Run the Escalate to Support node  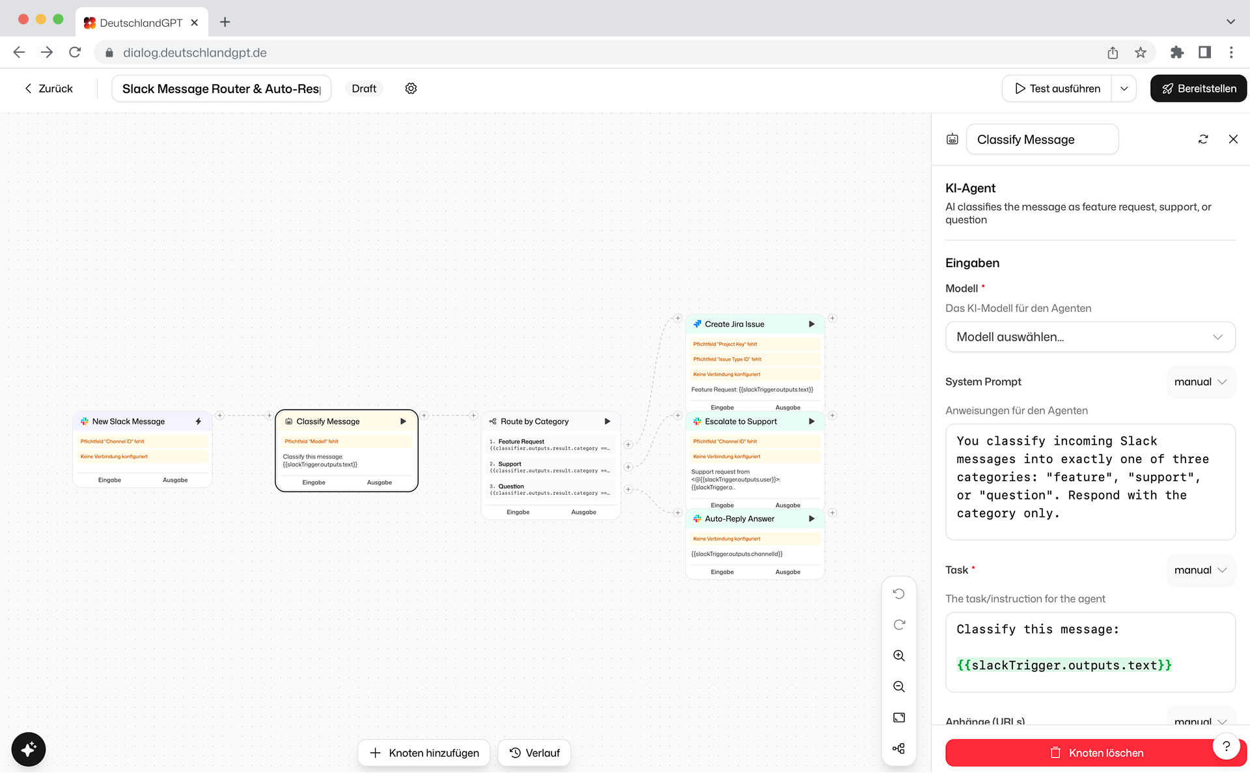(x=812, y=421)
